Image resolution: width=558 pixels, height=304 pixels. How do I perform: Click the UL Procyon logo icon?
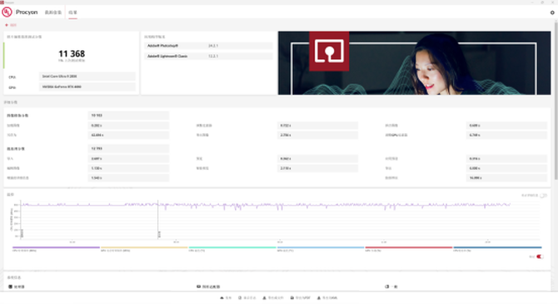tap(7, 12)
